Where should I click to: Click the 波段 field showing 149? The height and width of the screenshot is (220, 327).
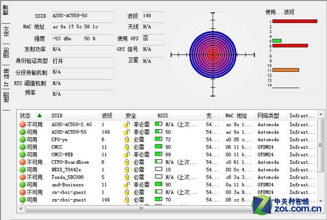153,16
